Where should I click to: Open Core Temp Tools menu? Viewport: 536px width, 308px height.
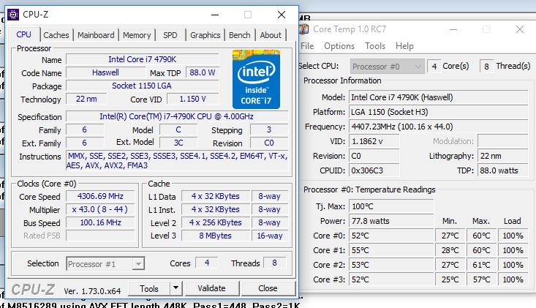[375, 46]
